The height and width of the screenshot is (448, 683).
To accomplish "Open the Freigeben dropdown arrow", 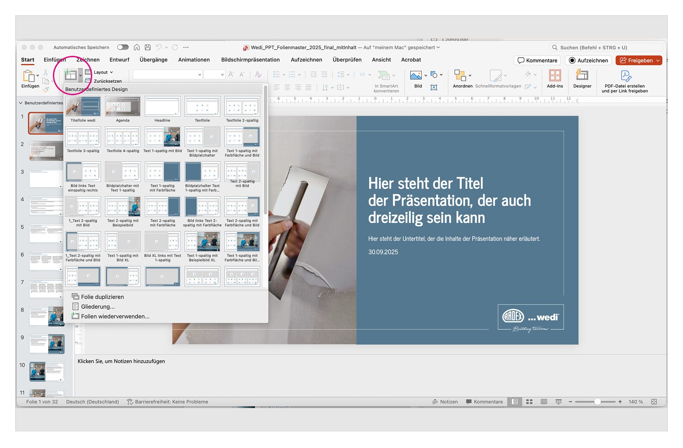I will 658,61.
